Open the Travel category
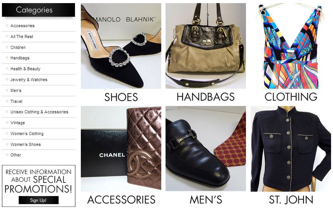Viewport: 333px width, 210px height. click(16, 101)
